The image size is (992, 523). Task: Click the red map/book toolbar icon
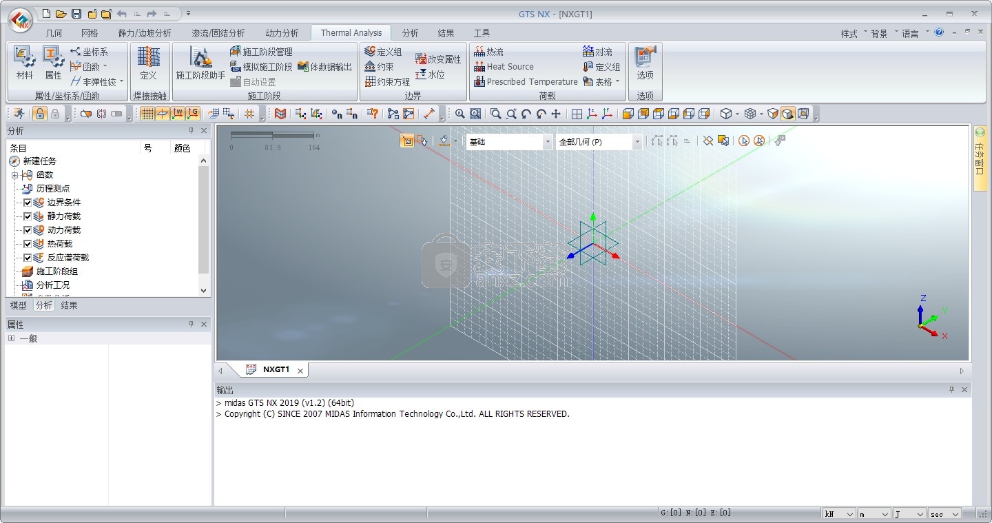[x=280, y=114]
